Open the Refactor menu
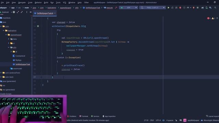219x123 pixels. pos(38,2)
